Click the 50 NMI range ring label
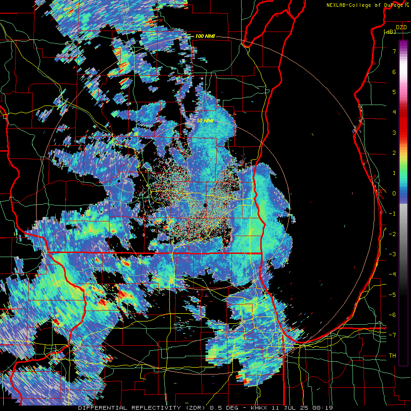The height and width of the screenshot is (411, 411). [x=205, y=121]
